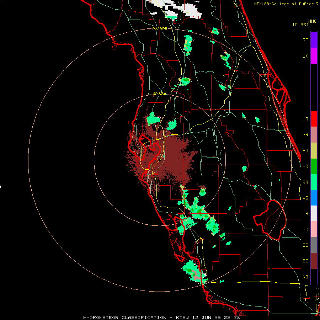320x320 pixels.
Task: Click the RA legend label
Action: [305, 182]
